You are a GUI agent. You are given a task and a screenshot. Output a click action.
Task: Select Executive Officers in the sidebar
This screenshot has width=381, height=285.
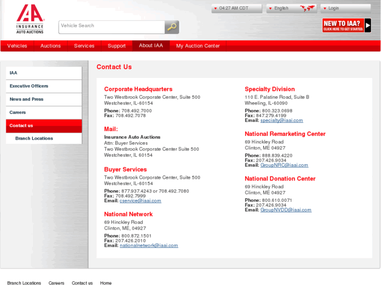pyautogui.click(x=43, y=86)
